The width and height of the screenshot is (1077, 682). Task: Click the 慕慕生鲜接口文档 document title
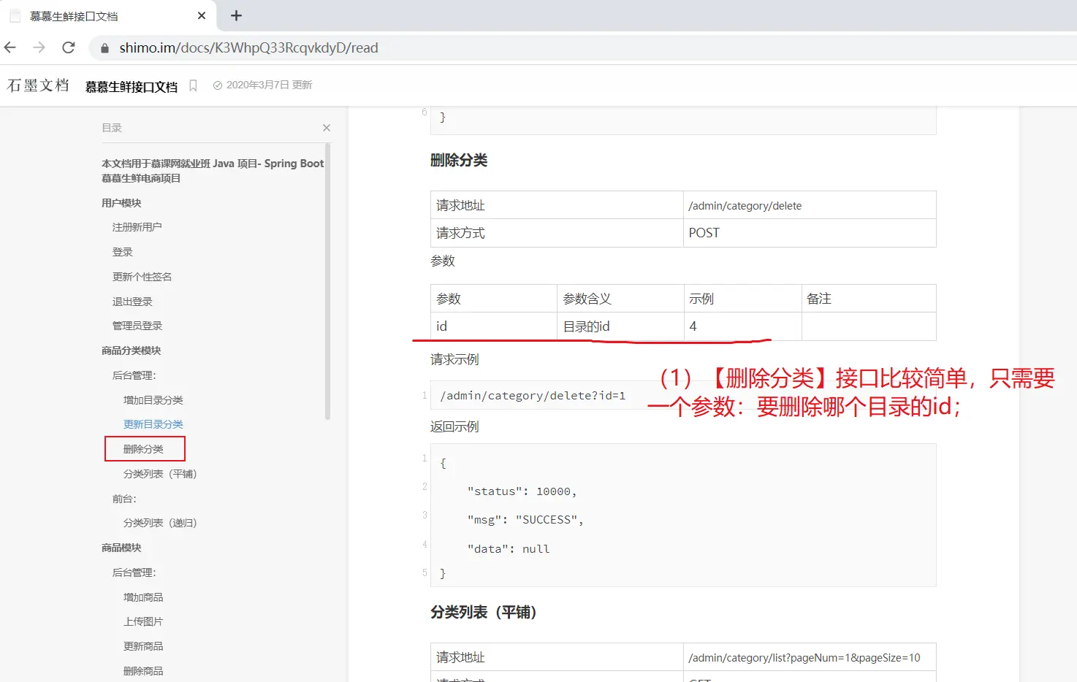point(132,86)
